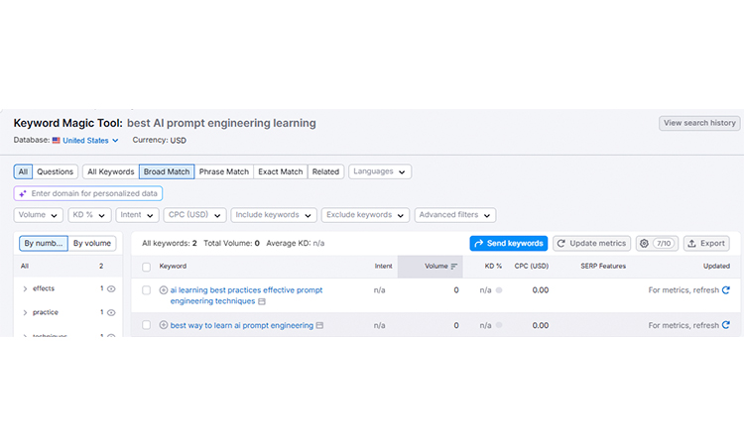The image size is (744, 446).
Task: Open the Exclude keywords dropdown
Action: coord(365,215)
